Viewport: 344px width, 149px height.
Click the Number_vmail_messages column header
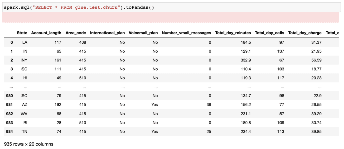click(186, 33)
